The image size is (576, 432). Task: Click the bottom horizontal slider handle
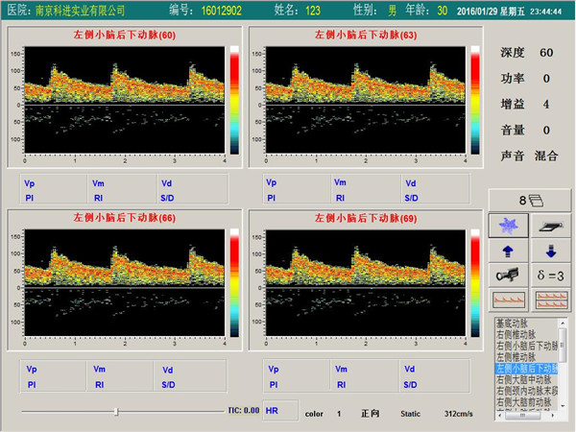[116, 411]
